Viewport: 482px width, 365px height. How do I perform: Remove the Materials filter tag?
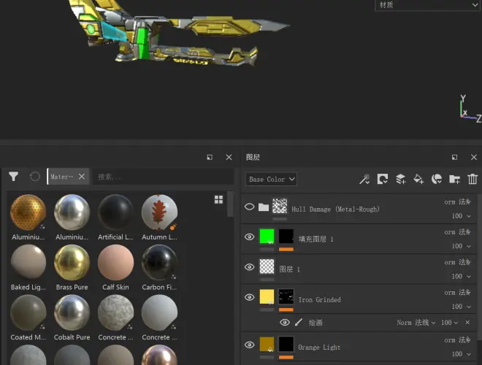(82, 177)
